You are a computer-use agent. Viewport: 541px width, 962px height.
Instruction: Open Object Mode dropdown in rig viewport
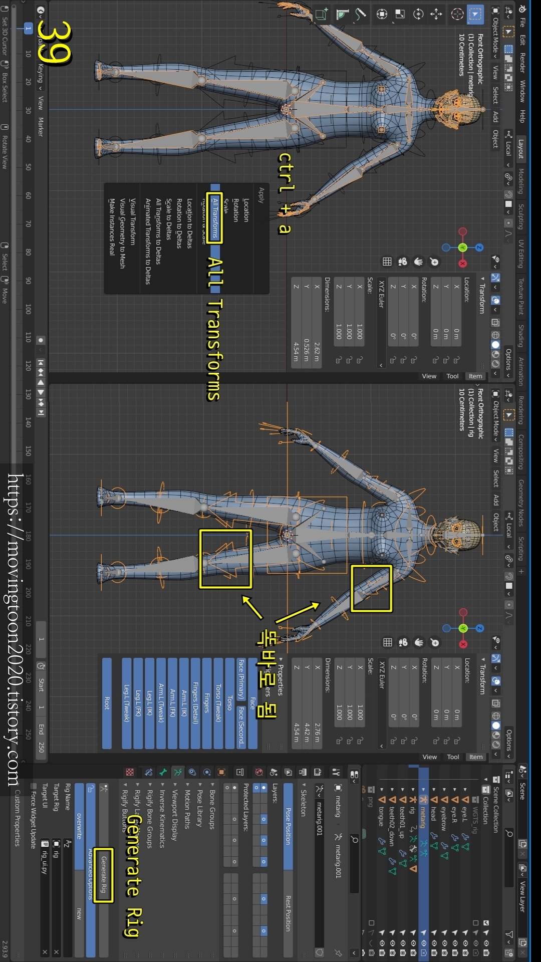point(495,415)
